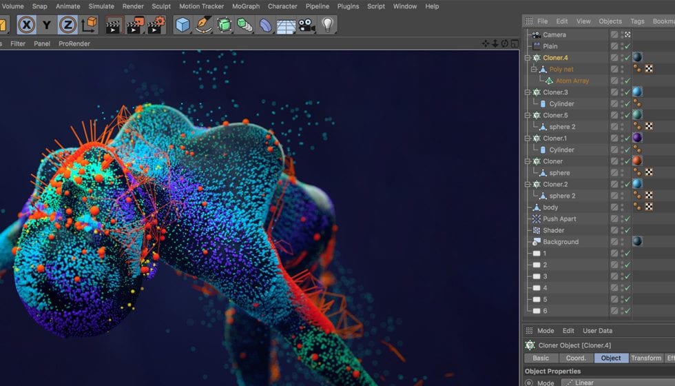Add a Light bulb object
Screen dimensions: 675x386
point(328,25)
